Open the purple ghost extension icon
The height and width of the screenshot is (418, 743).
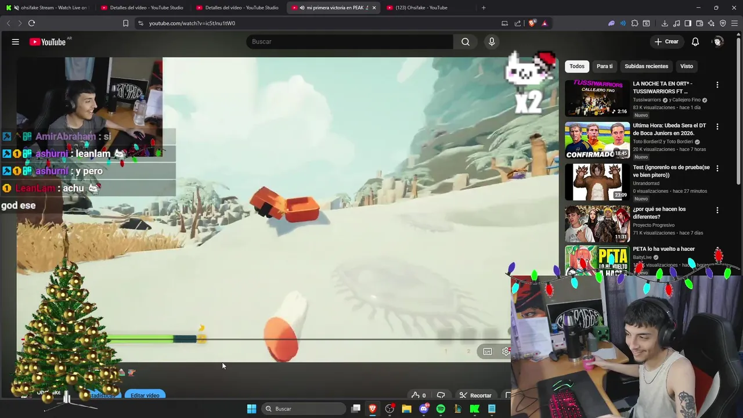611,23
